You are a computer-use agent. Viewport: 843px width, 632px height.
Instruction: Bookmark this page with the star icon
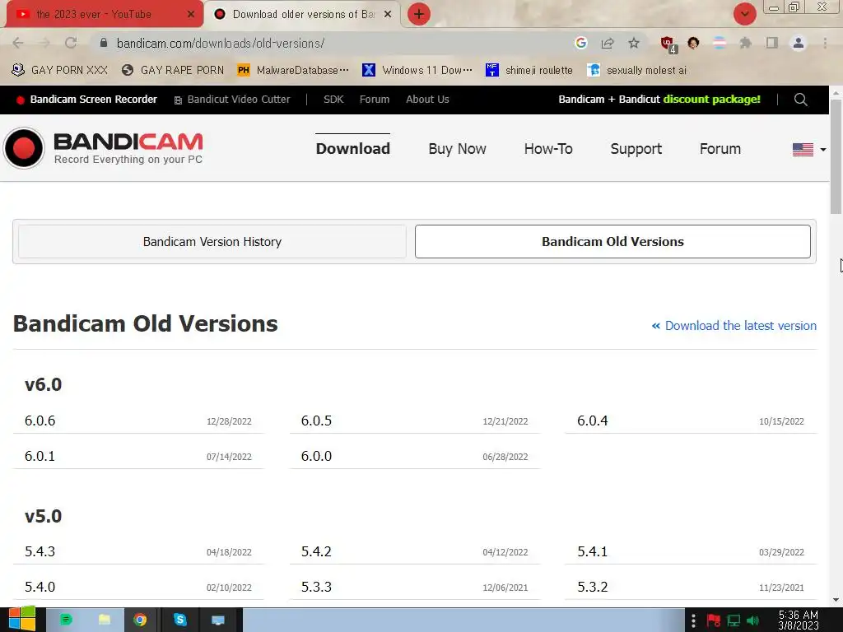point(634,43)
